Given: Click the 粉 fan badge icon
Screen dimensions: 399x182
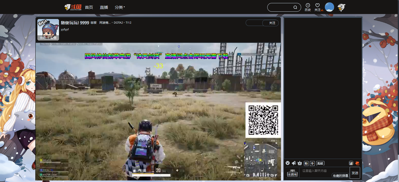Looking at the screenshot, I should pos(306,163).
